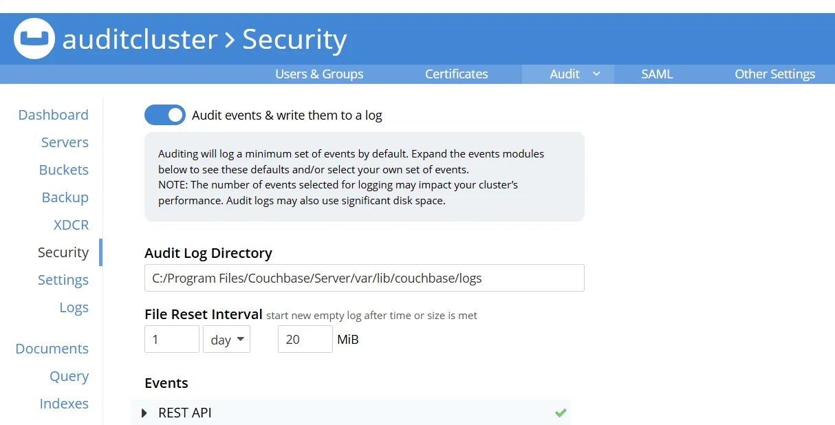
Task: Go to the Buckets section
Action: click(x=63, y=169)
